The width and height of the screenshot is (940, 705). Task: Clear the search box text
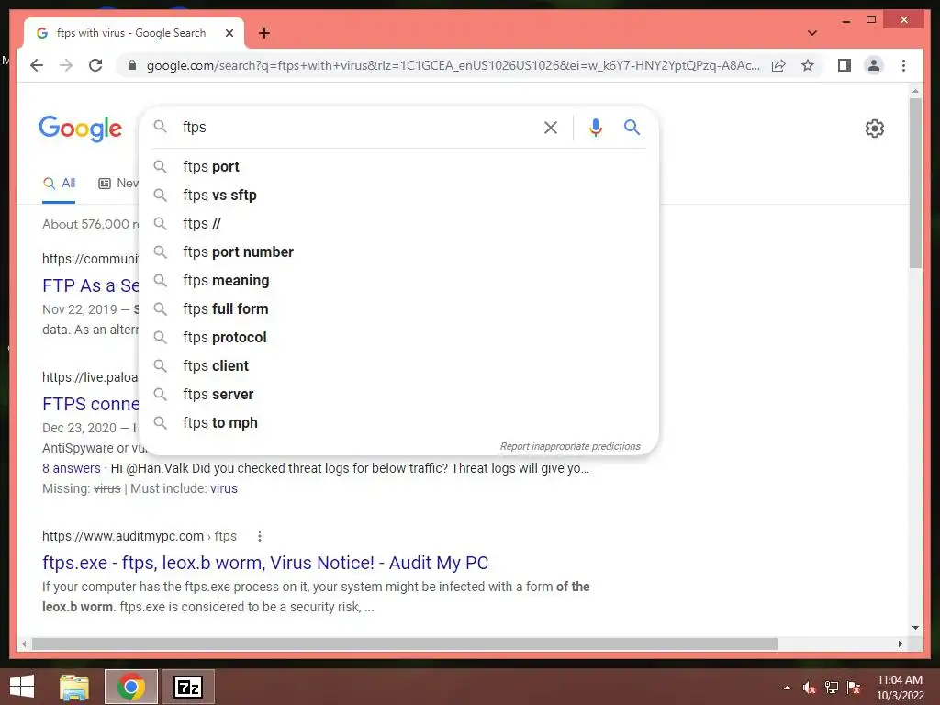click(x=551, y=127)
